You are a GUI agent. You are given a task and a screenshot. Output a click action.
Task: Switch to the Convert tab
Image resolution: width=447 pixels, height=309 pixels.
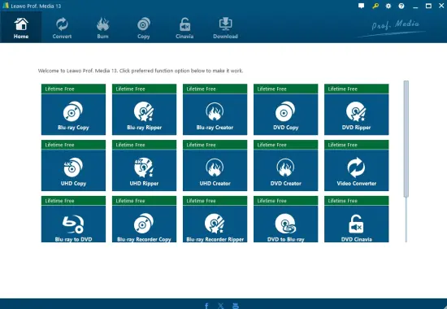click(62, 28)
